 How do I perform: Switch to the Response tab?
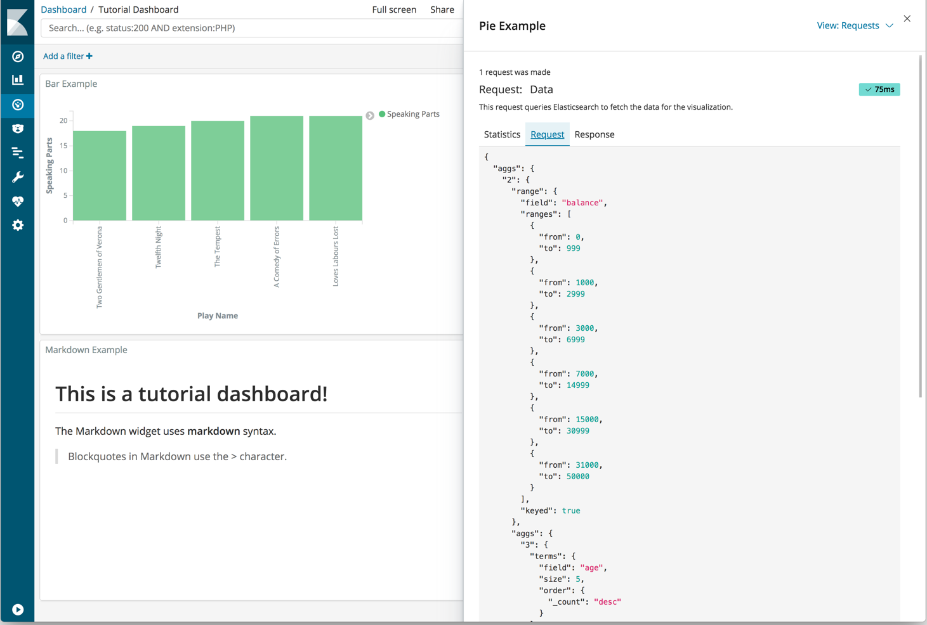[594, 134]
